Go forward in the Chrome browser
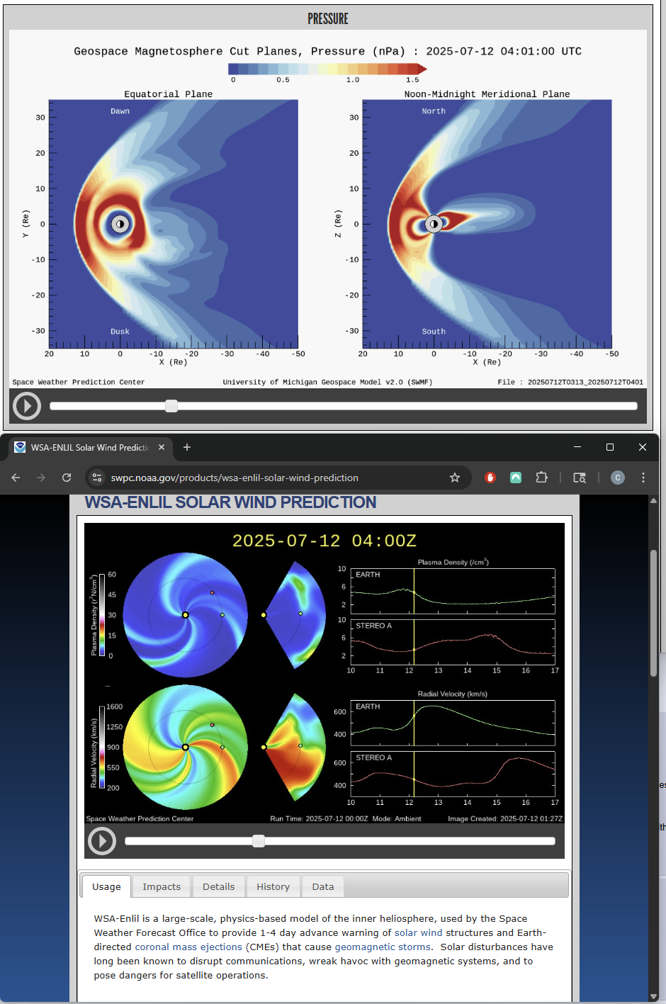The image size is (666, 1004). pyautogui.click(x=41, y=478)
